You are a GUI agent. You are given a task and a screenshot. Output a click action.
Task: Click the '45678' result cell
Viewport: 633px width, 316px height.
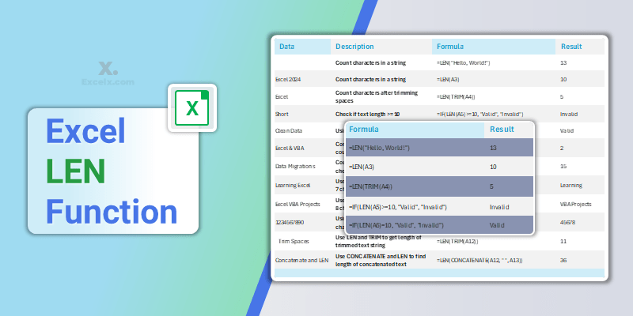coord(568,223)
